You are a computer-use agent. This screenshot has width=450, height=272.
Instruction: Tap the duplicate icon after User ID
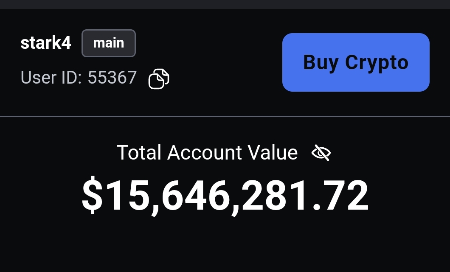[x=159, y=79]
